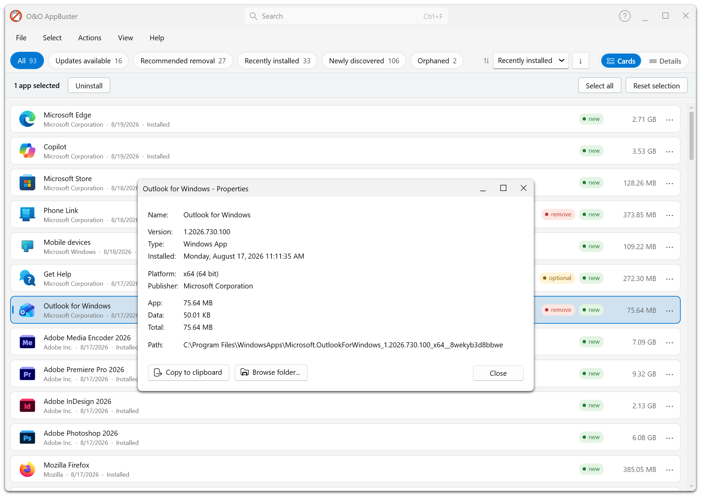Maximize the Properties dialog
Image resolution: width=701 pixels, height=496 pixels.
pos(503,188)
